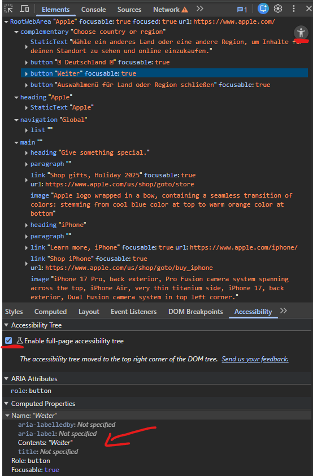Click the Contents: Weiter row
The image size is (313, 476).
coord(45,442)
